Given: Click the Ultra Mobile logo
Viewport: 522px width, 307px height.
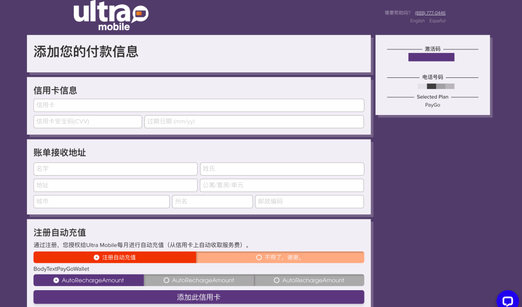Looking at the screenshot, I should point(111,16).
